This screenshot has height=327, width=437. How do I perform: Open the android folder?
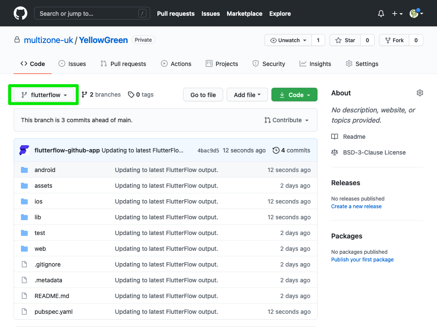click(x=45, y=170)
